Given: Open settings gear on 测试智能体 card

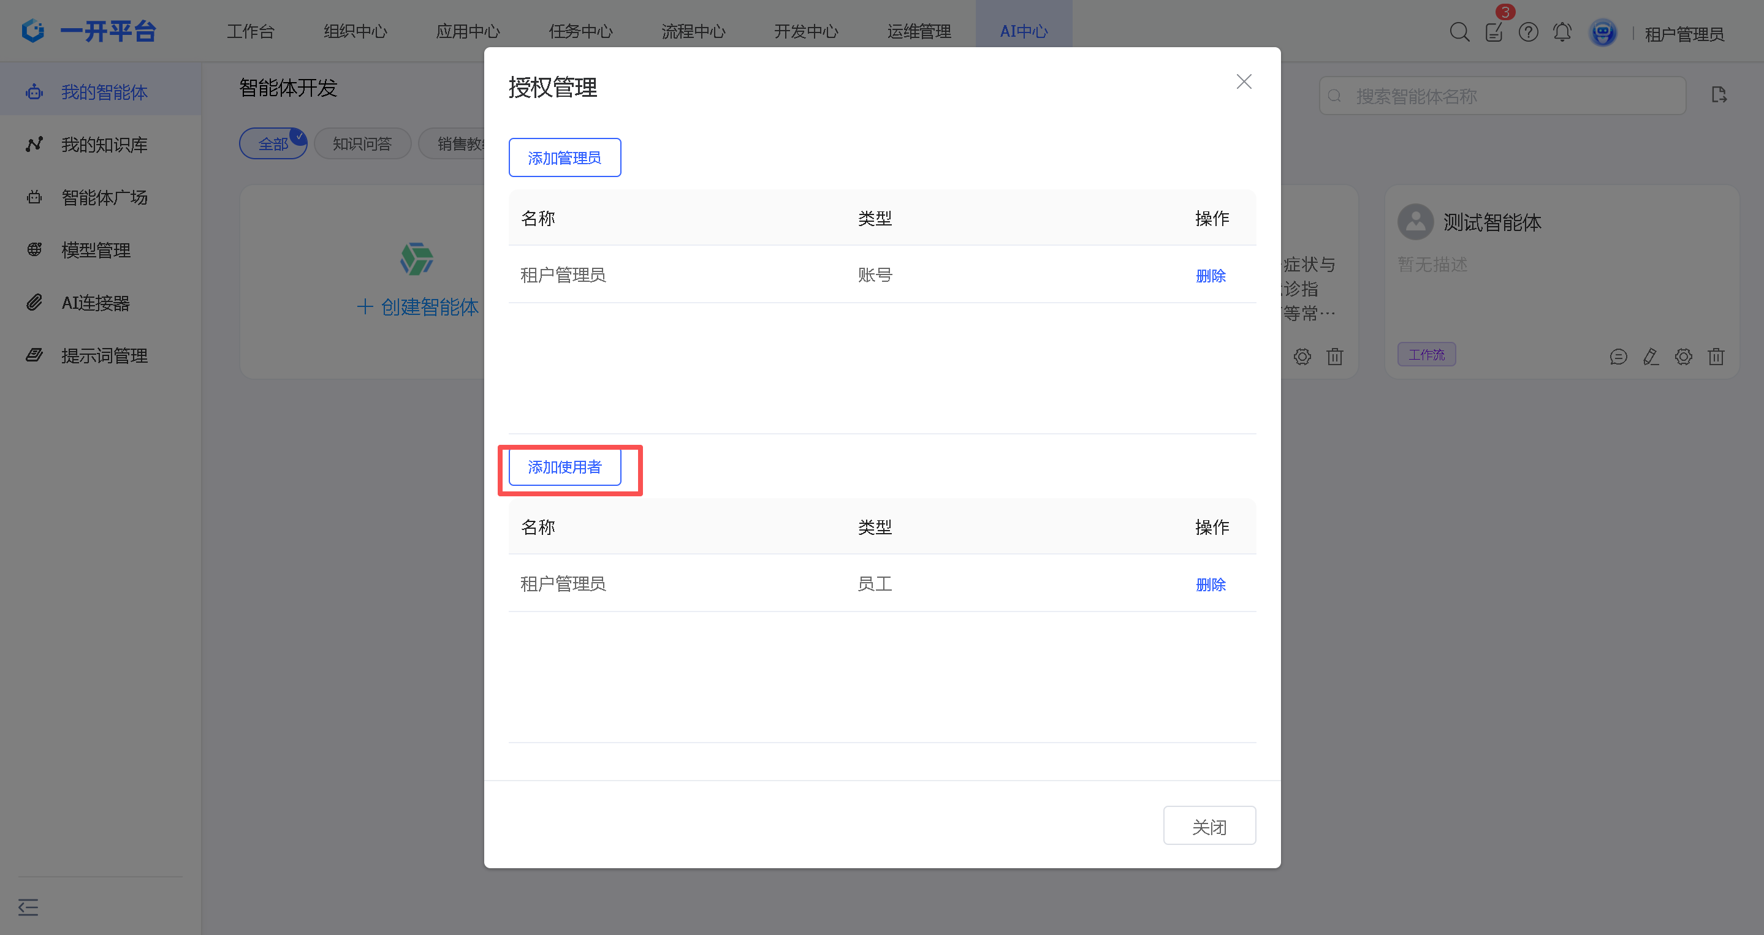Looking at the screenshot, I should tap(1683, 357).
